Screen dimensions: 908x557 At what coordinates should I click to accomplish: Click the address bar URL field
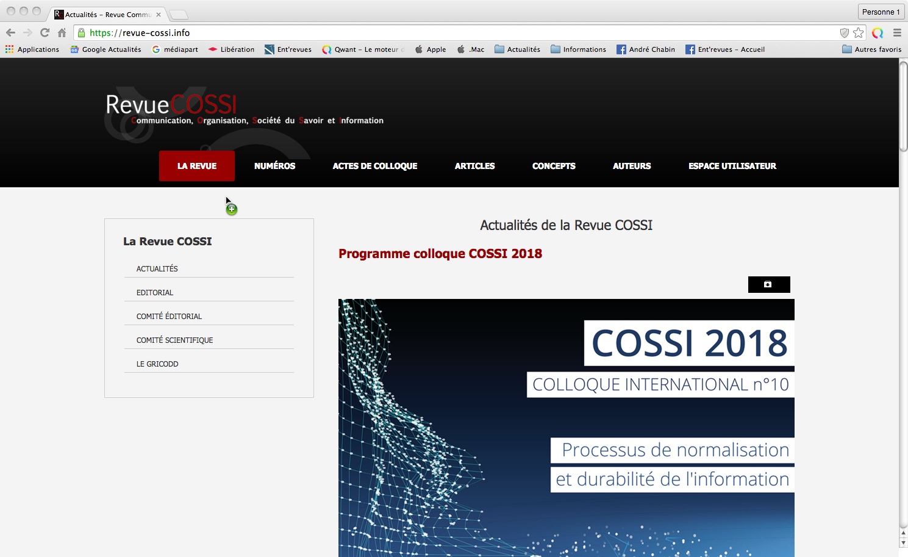pos(427,33)
